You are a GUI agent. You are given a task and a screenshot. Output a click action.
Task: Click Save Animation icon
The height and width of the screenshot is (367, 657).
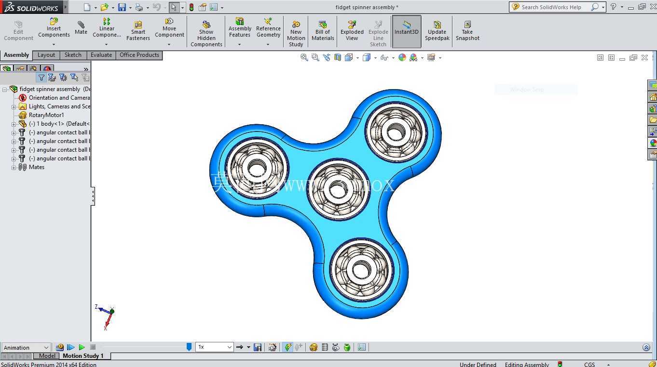pos(258,347)
